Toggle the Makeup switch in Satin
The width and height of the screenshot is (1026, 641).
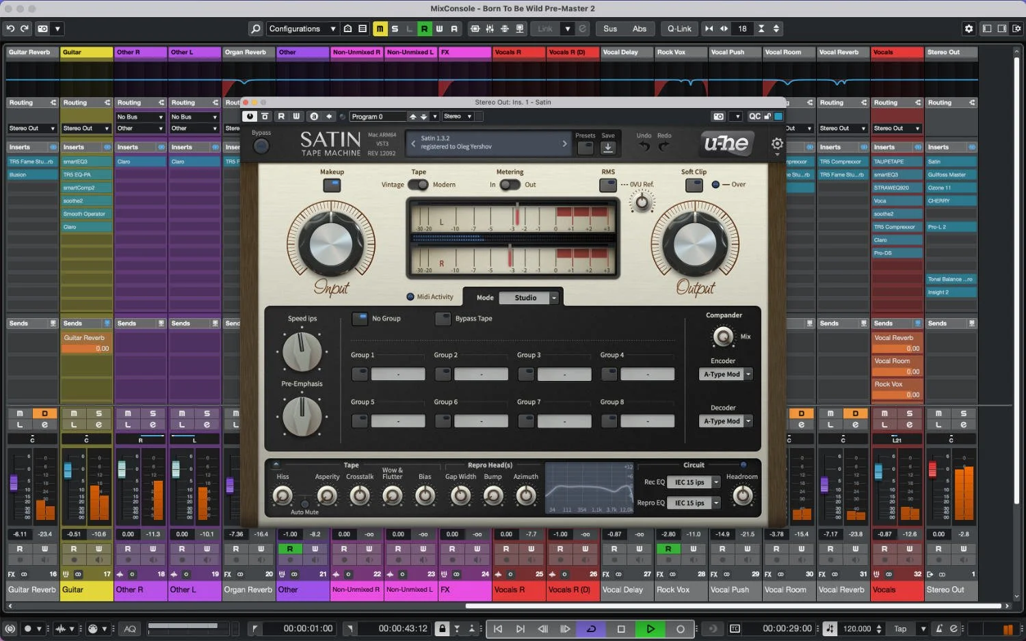332,185
